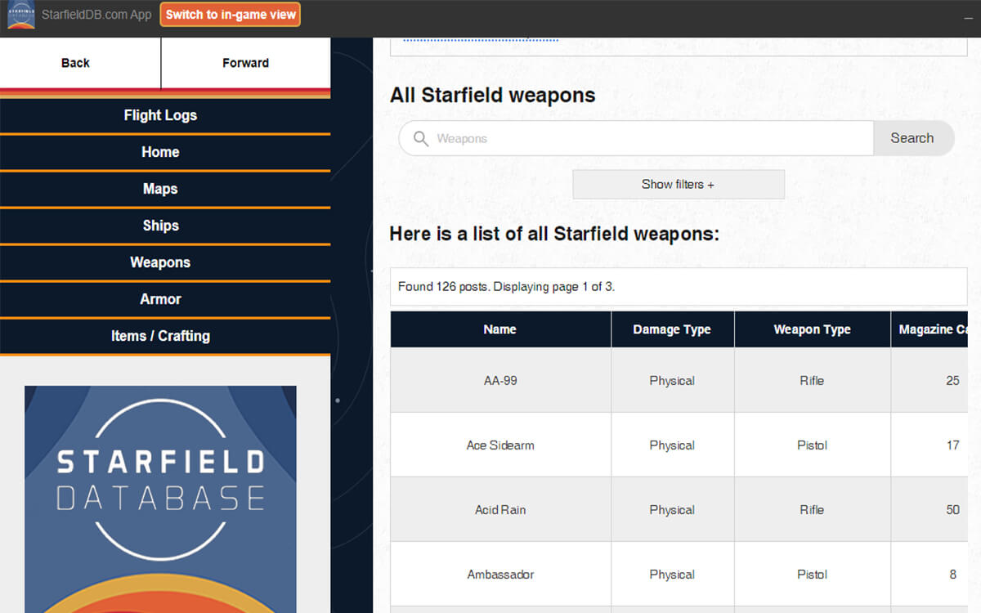Click Rifle in the Acid Rain row
The width and height of the screenshot is (981, 613).
[812, 510]
